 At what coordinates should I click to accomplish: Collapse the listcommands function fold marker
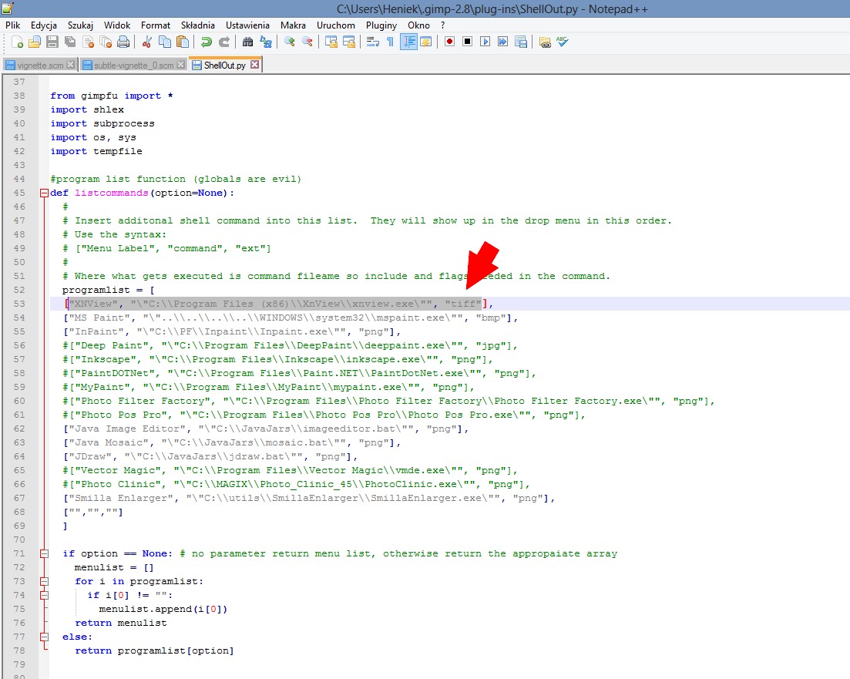point(44,193)
